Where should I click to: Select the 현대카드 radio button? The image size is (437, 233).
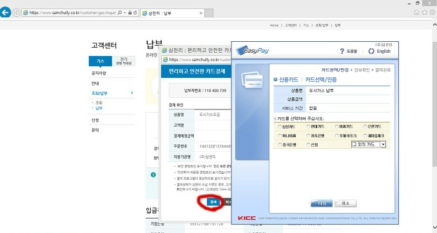click(308, 127)
